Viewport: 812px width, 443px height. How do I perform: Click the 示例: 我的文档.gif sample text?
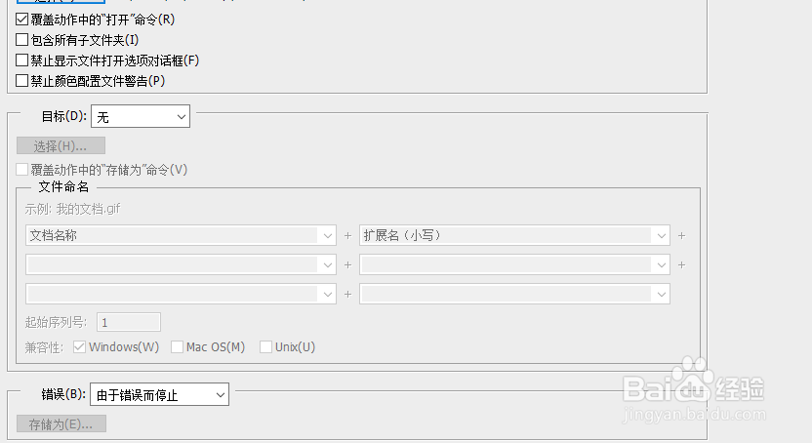[73, 209]
